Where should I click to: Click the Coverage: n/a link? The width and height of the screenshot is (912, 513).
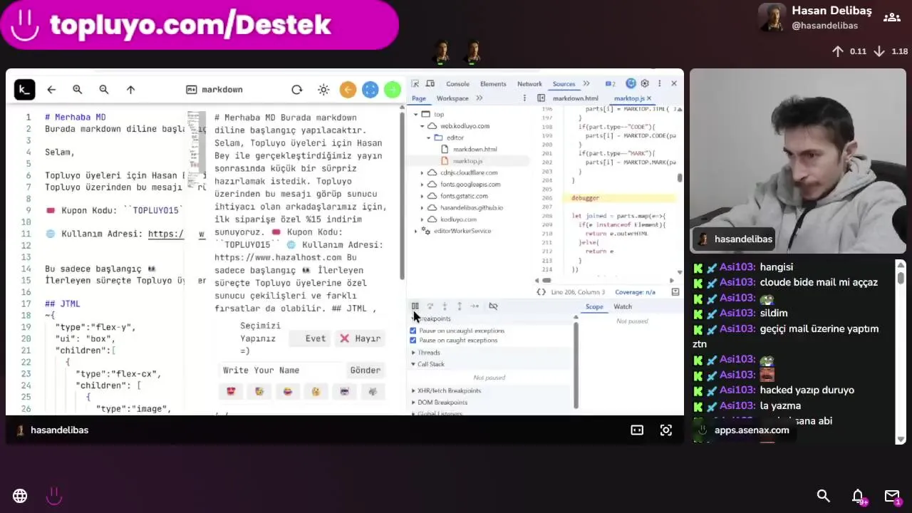(x=635, y=292)
